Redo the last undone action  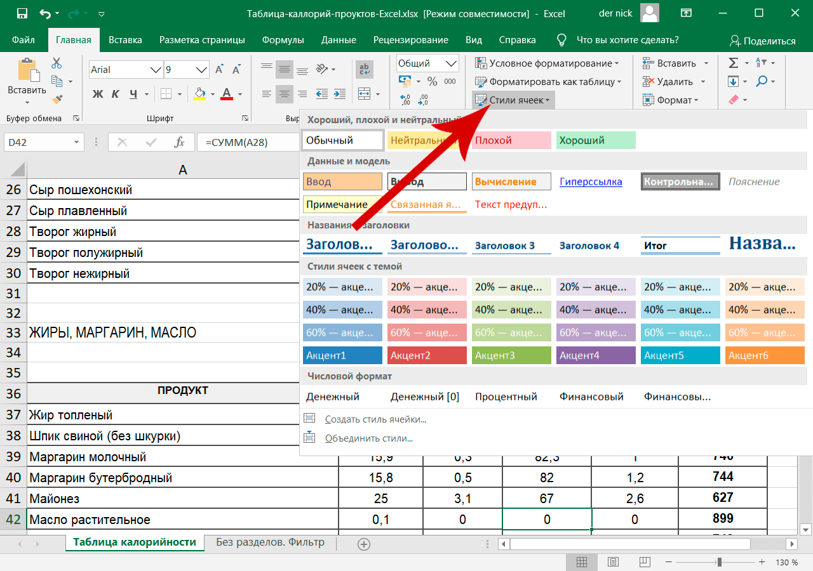point(74,13)
